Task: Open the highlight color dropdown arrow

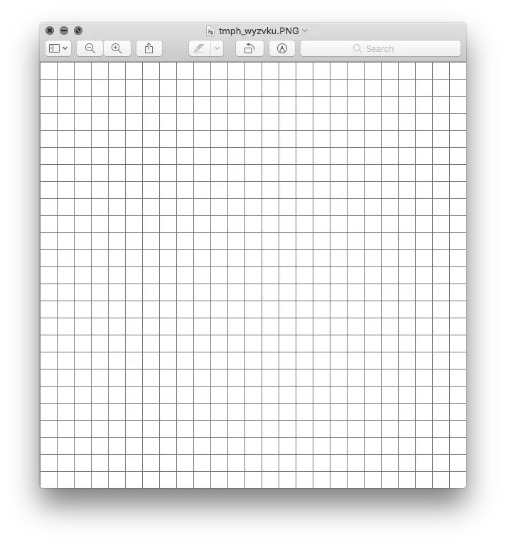Action: (217, 48)
